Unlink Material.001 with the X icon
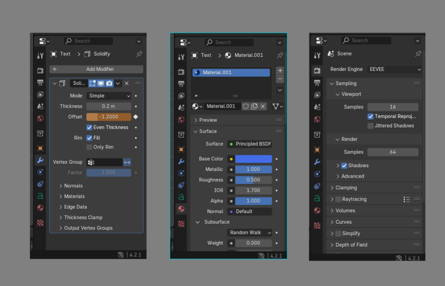The height and width of the screenshot is (286, 445). [x=263, y=106]
